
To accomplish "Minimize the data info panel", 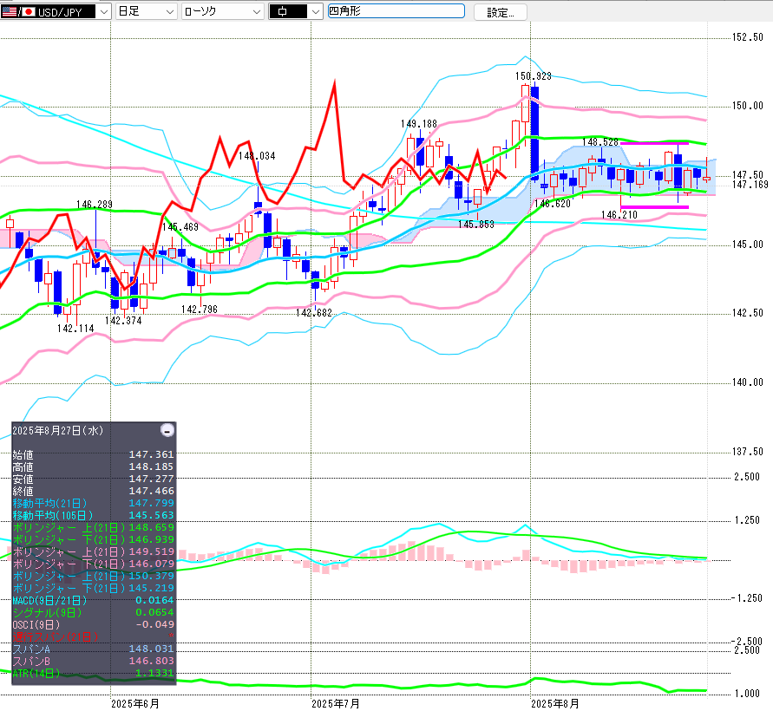I will tap(167, 430).
